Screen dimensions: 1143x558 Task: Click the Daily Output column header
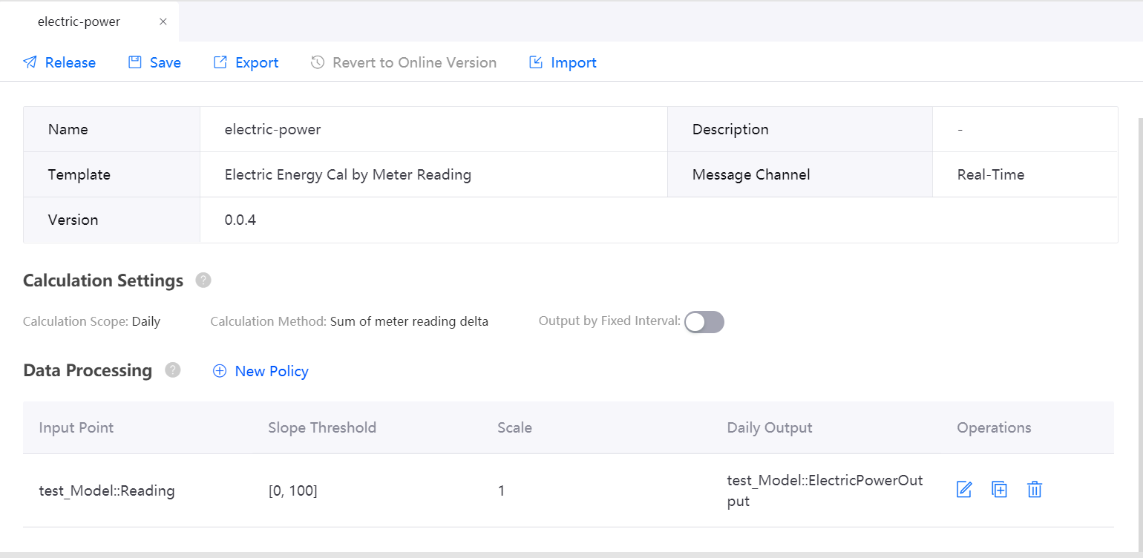click(770, 427)
